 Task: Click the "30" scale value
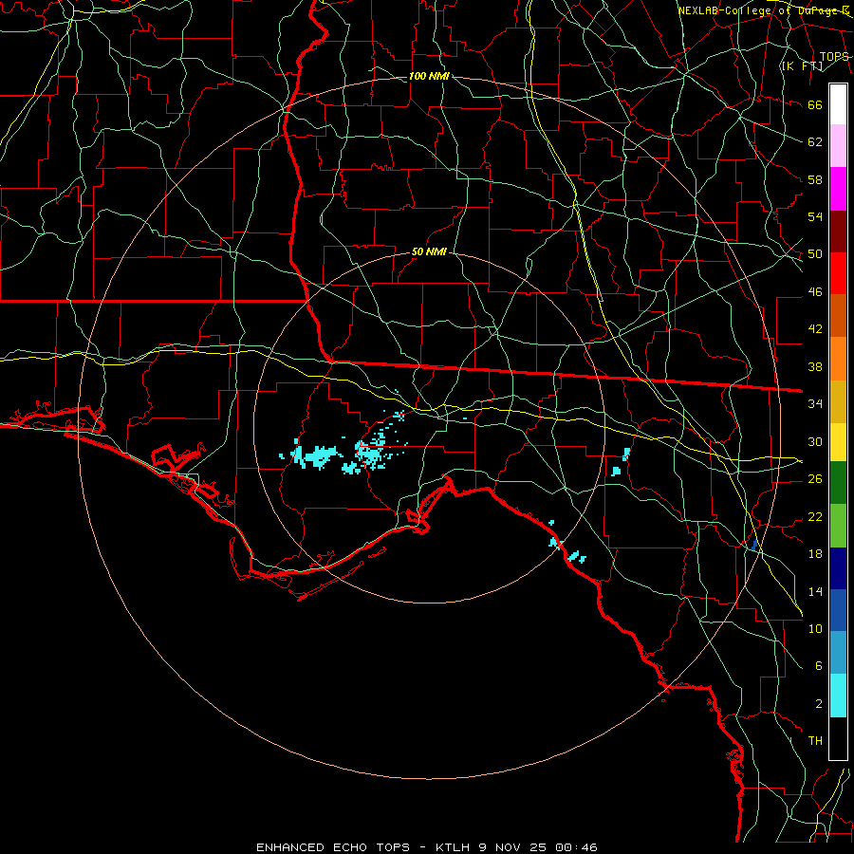(x=815, y=441)
